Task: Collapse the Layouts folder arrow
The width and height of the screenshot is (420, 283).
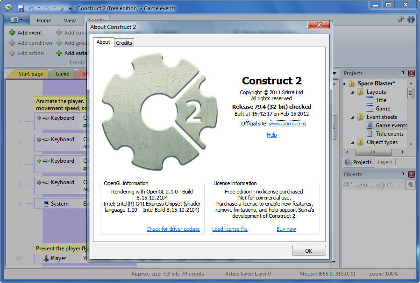Action: pyautogui.click(x=353, y=92)
